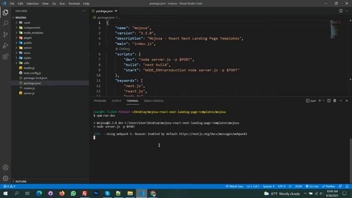Expand the public folder
Viewport: 352px width, 198px height.
pyautogui.click(x=28, y=43)
